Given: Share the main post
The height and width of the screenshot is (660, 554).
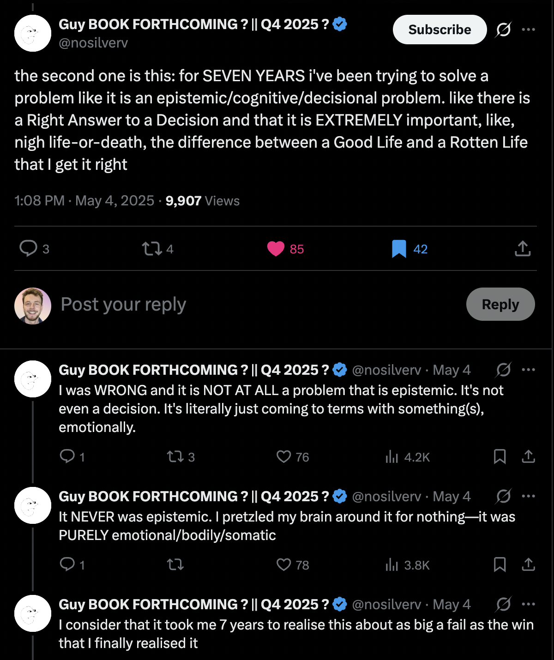Looking at the screenshot, I should point(522,249).
